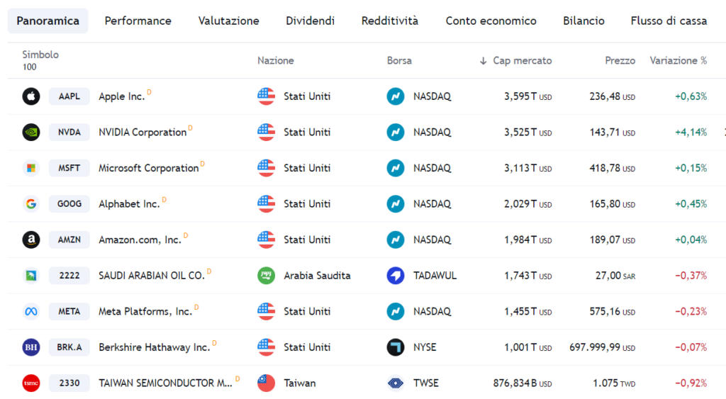The height and width of the screenshot is (399, 726).
Task: Switch to the Performance tab
Action: [138, 21]
